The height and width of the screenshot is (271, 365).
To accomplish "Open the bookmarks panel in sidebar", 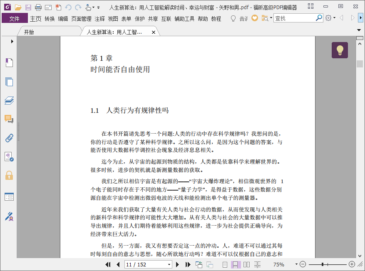I will (9, 62).
